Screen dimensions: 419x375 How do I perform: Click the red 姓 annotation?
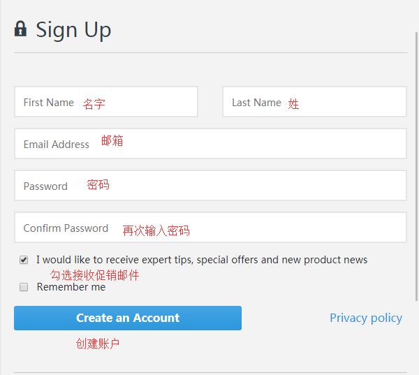tap(293, 104)
